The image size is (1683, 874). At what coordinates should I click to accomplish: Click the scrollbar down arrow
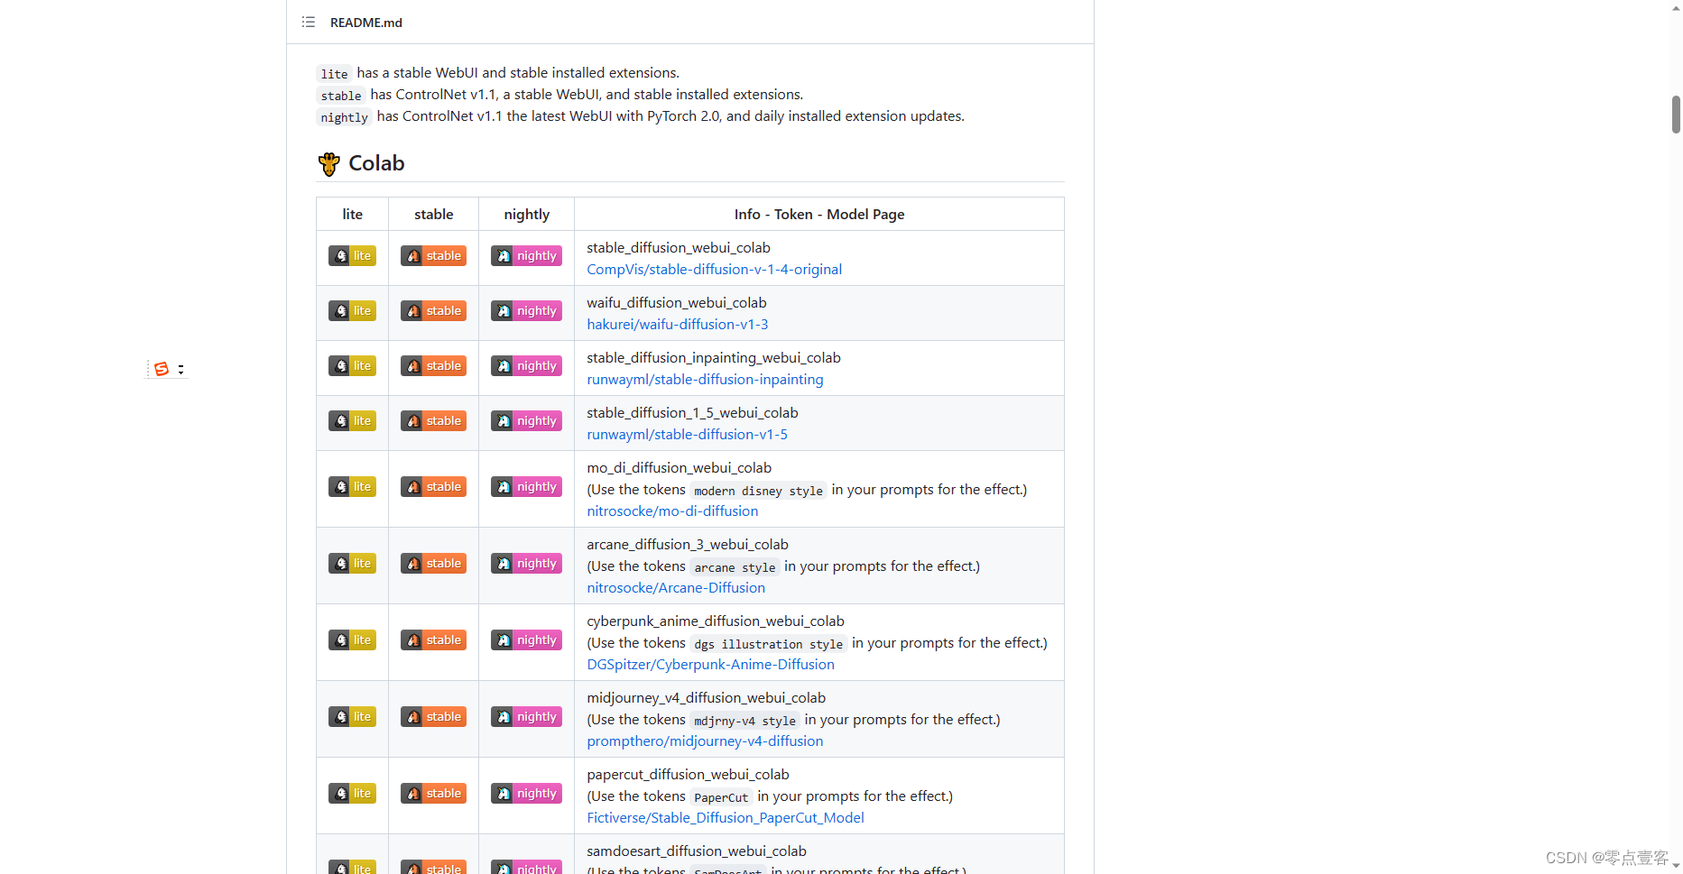click(1676, 866)
